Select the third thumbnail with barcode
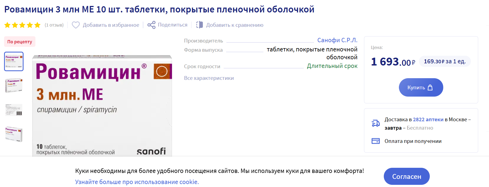489x187 pixels. click(x=14, y=110)
